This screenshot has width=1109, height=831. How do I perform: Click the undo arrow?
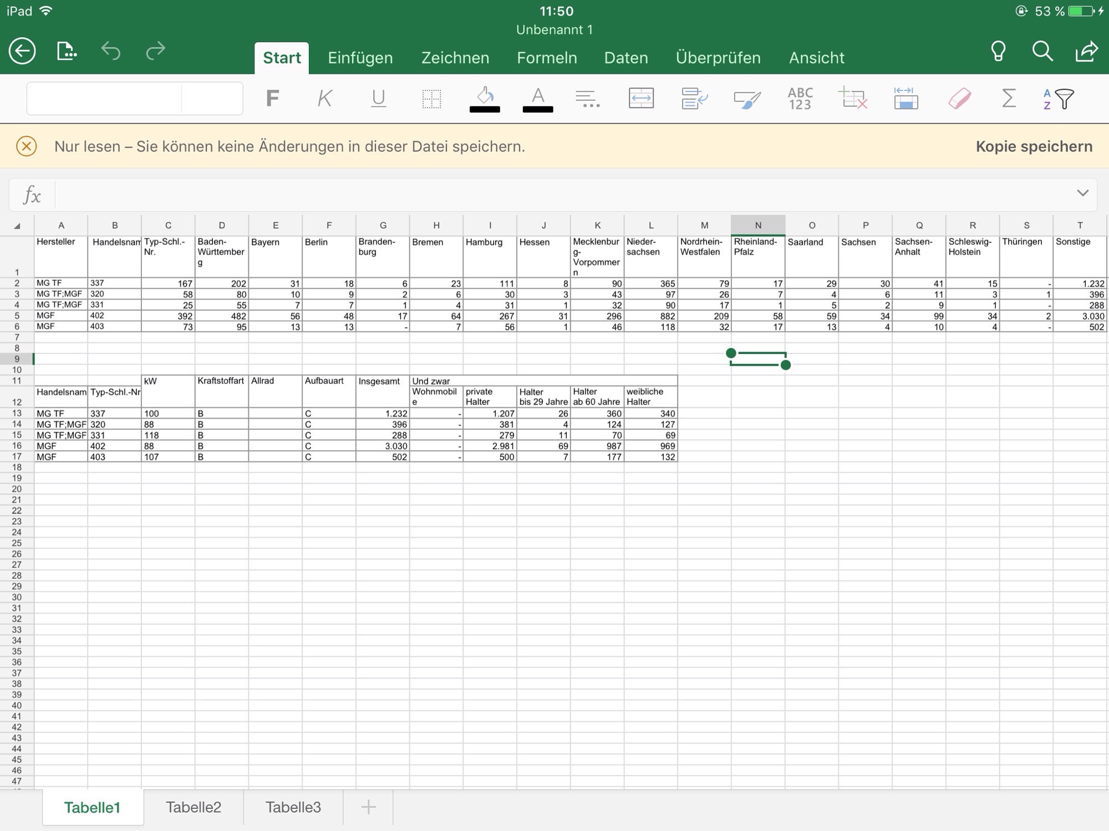tap(111, 52)
